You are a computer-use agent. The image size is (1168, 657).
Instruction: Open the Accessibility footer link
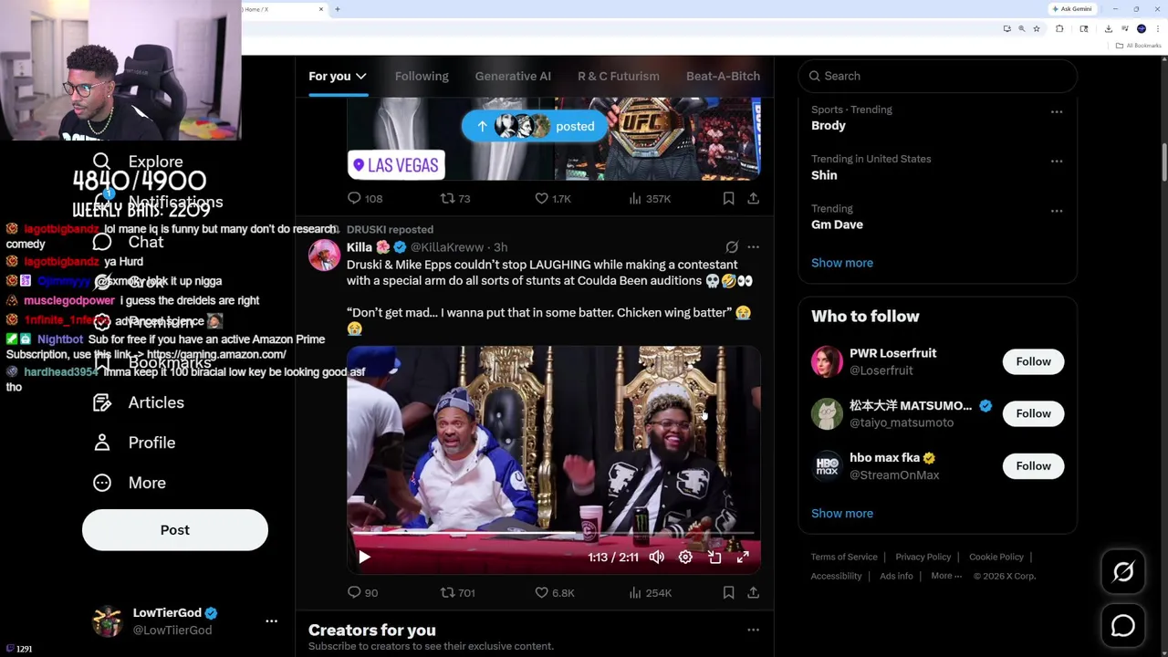coord(836,576)
